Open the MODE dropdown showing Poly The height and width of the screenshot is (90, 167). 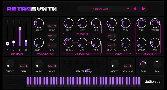coord(52,66)
